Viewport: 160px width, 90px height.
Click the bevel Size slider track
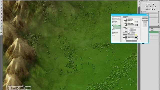(131, 24)
